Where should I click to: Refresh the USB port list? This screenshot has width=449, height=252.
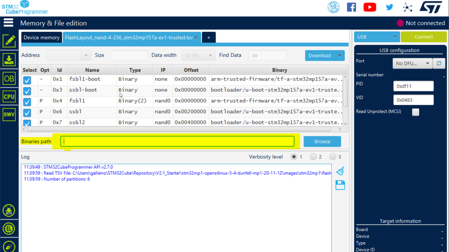click(439, 63)
